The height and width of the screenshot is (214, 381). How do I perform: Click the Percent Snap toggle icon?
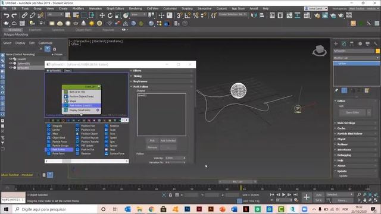pyautogui.click(x=196, y=15)
